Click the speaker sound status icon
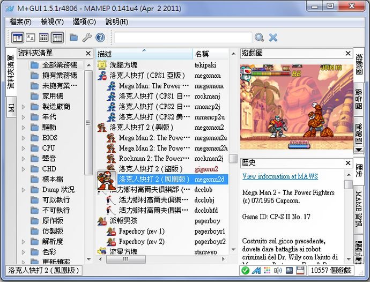The width and height of the screenshot is (370, 282). tap(278, 270)
